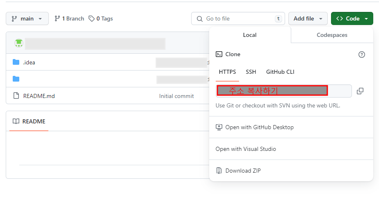The width and height of the screenshot is (379, 205).
Task: Click the branch icon in the main button
Action: [x=14, y=18]
